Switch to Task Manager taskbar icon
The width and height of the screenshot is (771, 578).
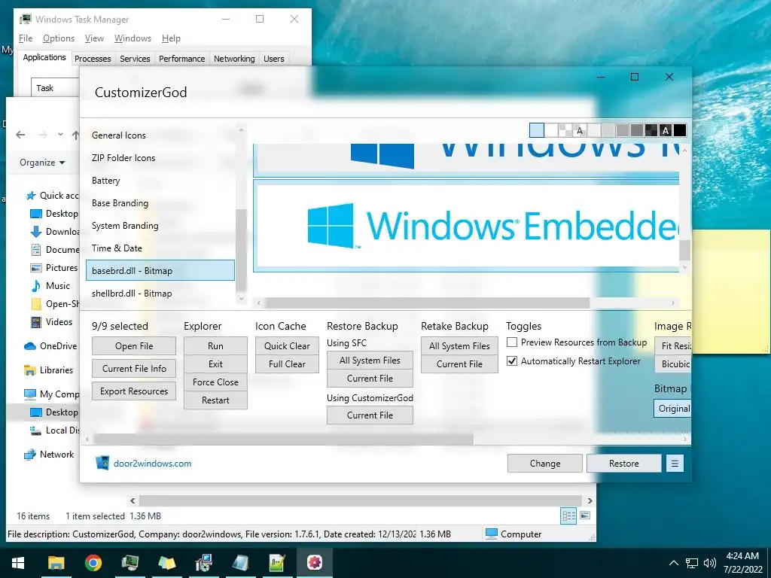coord(130,563)
